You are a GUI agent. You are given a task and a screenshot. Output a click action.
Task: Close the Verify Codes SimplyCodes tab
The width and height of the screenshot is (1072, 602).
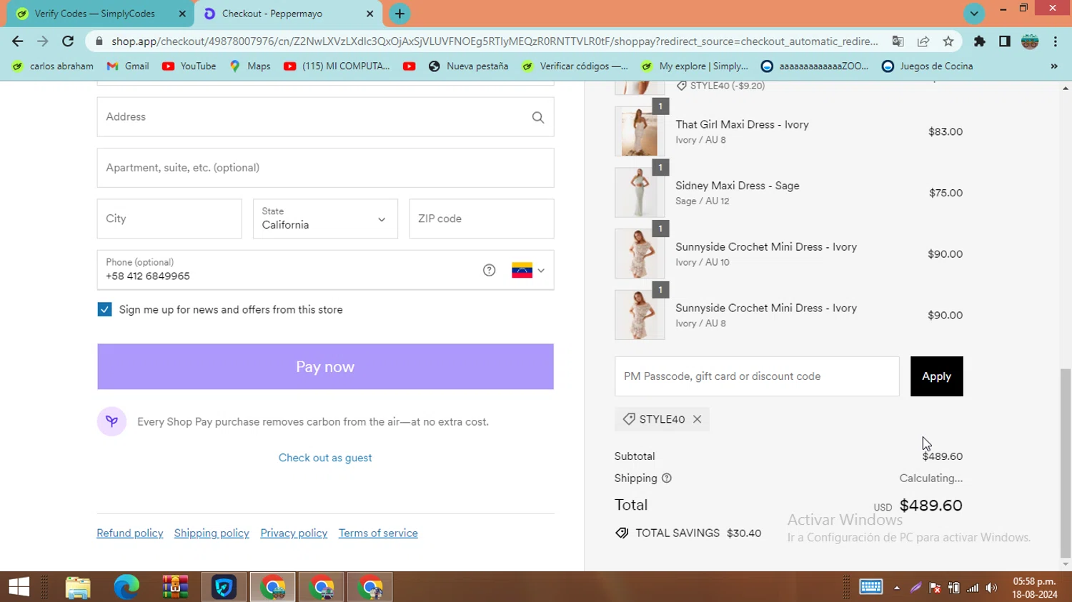[x=182, y=14]
